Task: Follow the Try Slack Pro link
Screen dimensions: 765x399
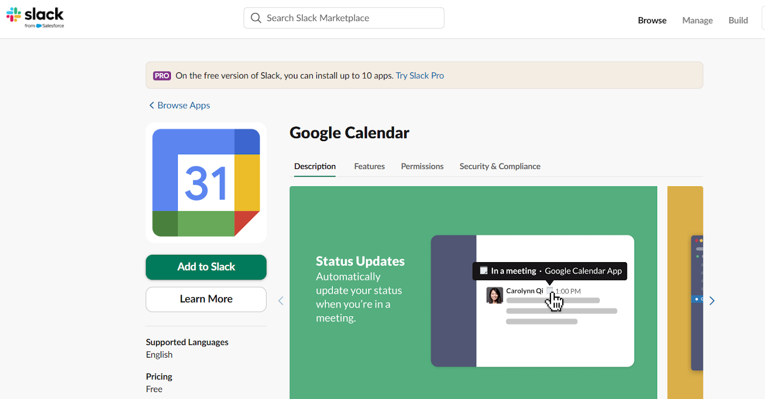Action: pyautogui.click(x=419, y=75)
